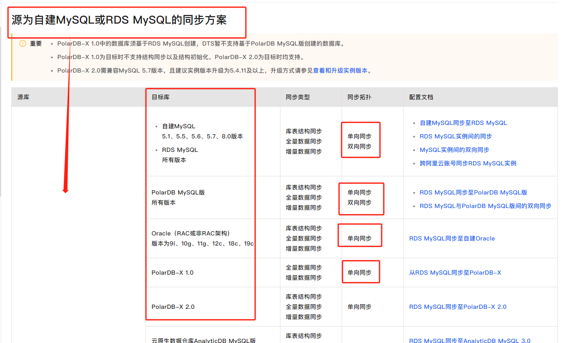Open RDS MySQL同步至自建Oracle link
The height and width of the screenshot is (343, 563).
(452, 238)
